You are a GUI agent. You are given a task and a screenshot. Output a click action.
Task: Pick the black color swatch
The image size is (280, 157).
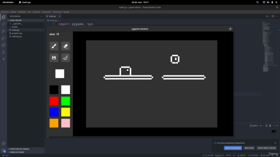coord(54,89)
